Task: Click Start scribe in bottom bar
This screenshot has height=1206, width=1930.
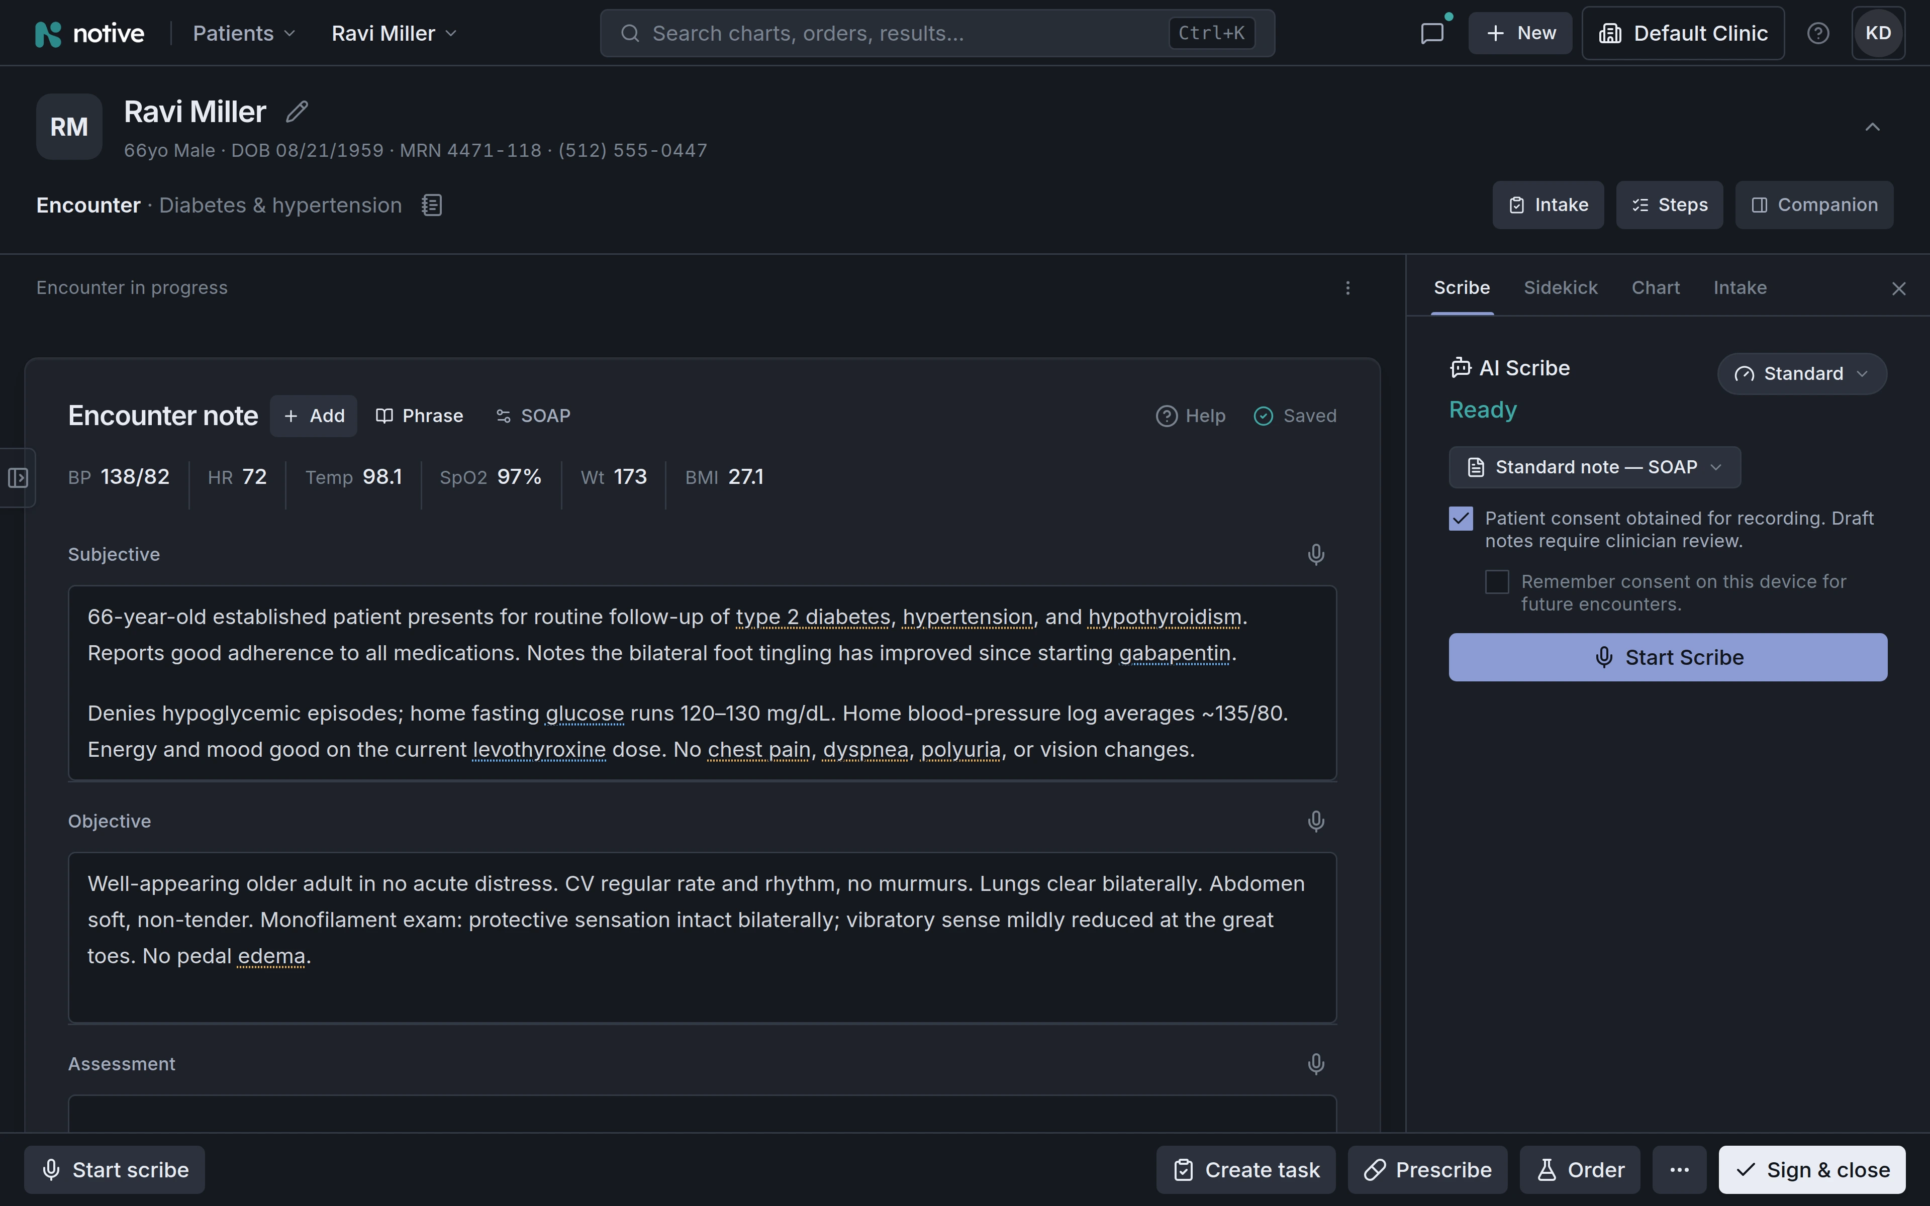Action: tap(114, 1170)
